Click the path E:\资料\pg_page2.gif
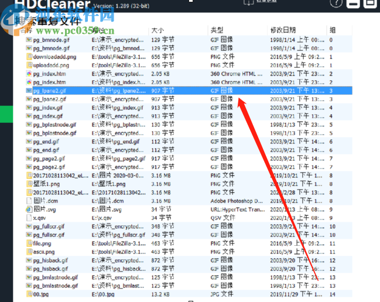 coord(118,159)
